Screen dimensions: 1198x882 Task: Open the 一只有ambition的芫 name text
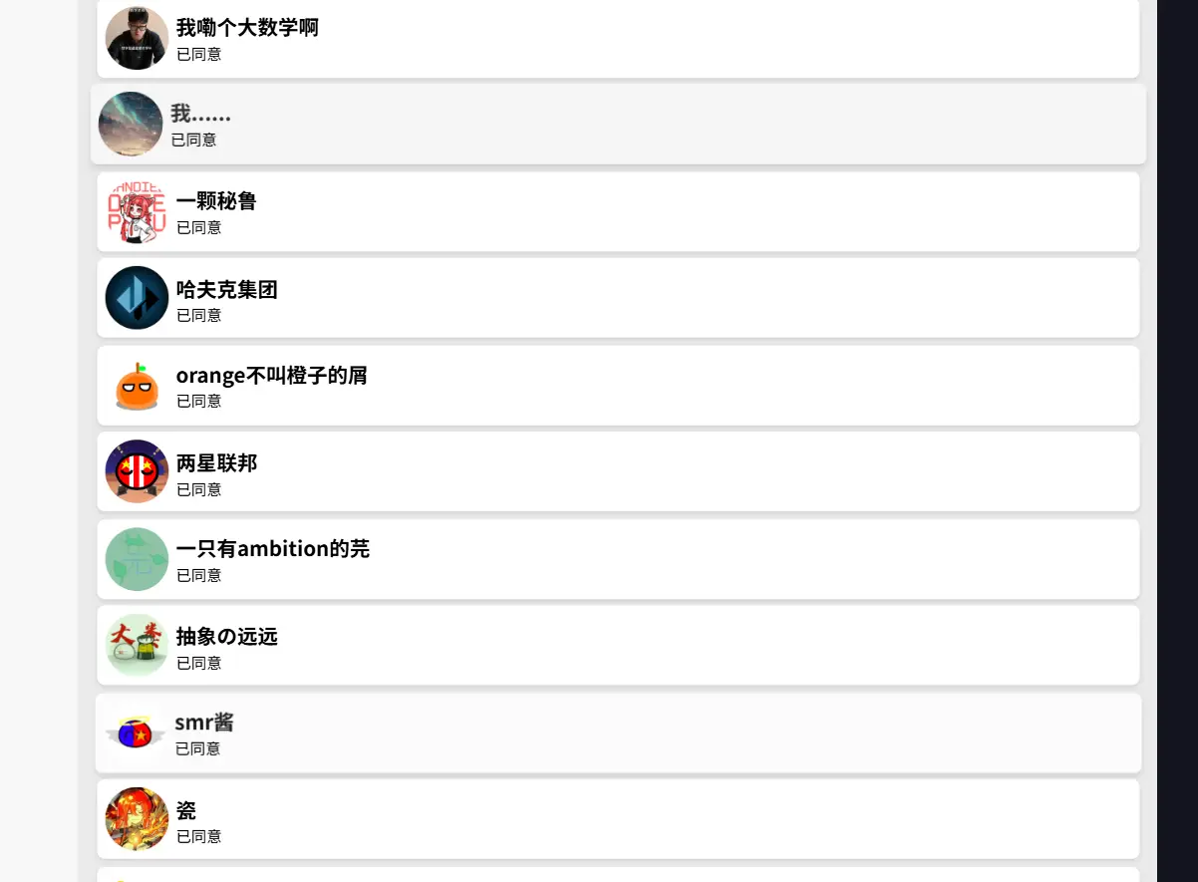272,549
